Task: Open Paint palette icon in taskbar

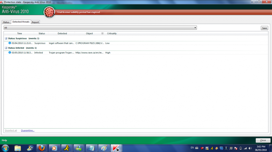Action: [x=104, y=148]
